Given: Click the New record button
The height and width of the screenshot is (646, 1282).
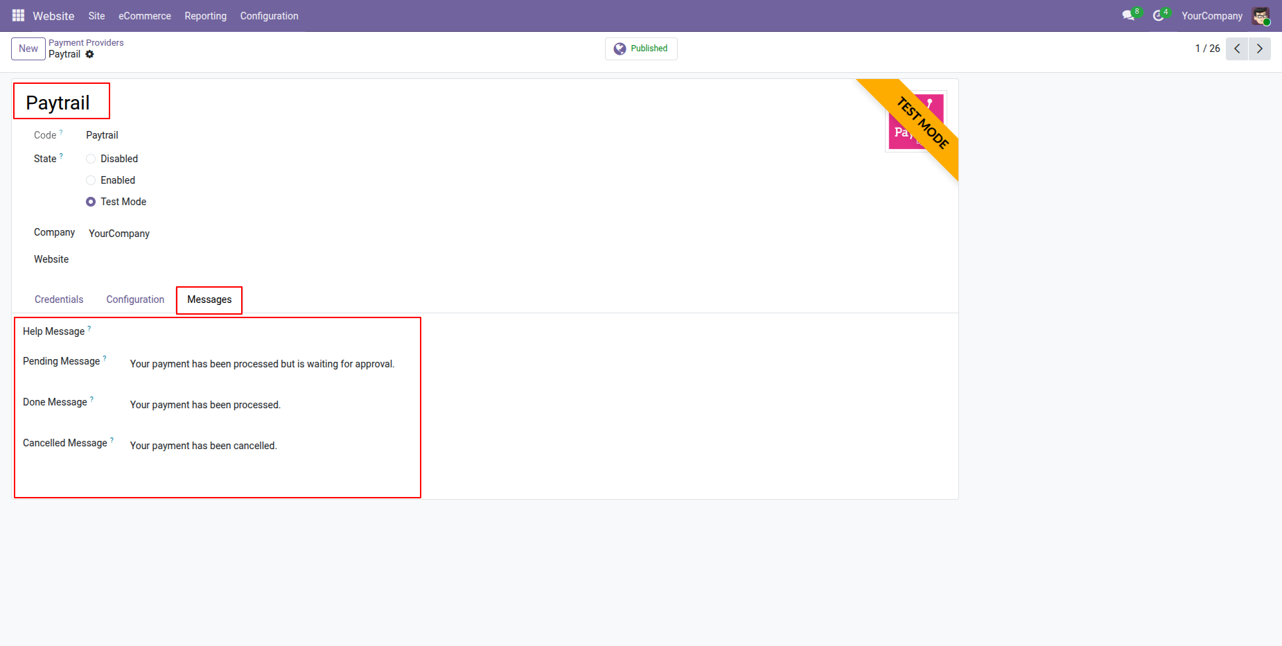Looking at the screenshot, I should [x=28, y=49].
